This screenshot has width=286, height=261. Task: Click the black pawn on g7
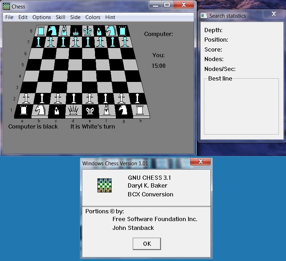click(113, 42)
